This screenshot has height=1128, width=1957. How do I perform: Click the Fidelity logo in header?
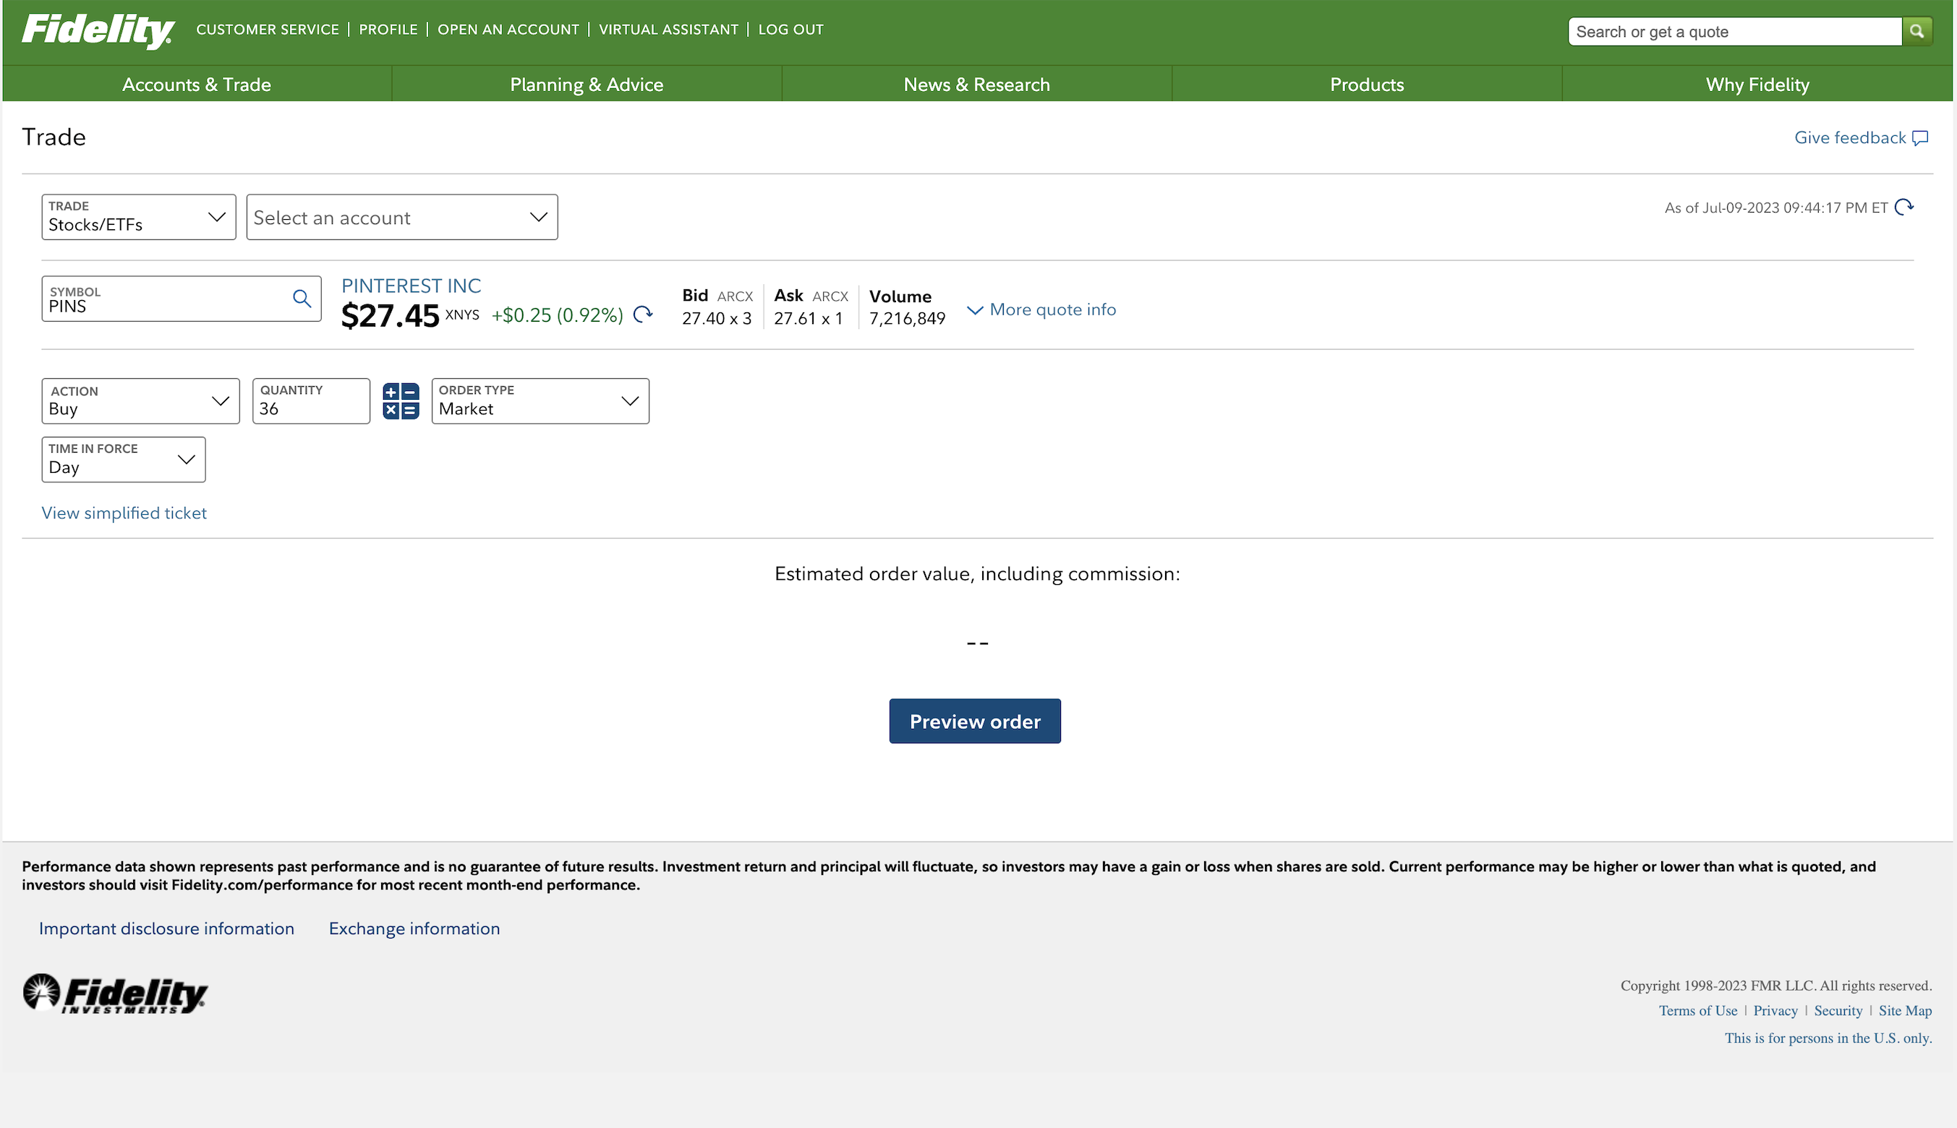point(98,30)
